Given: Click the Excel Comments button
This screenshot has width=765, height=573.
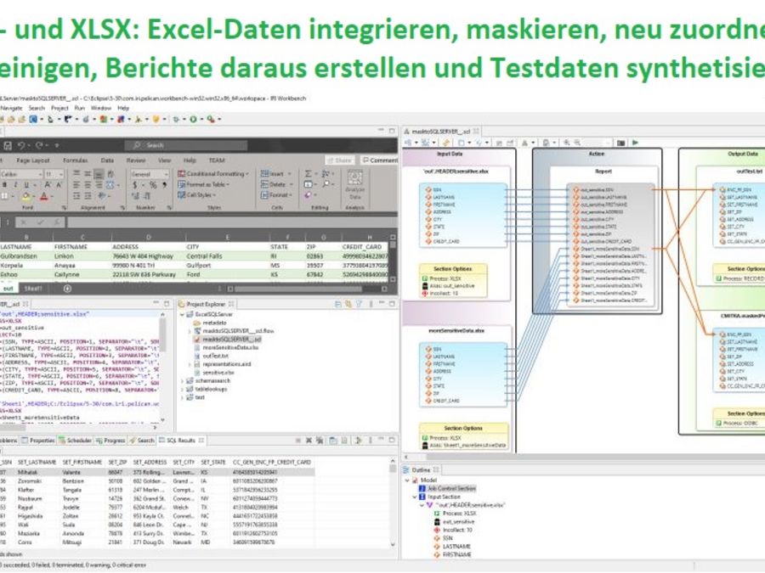Looking at the screenshot, I should coord(380,160).
